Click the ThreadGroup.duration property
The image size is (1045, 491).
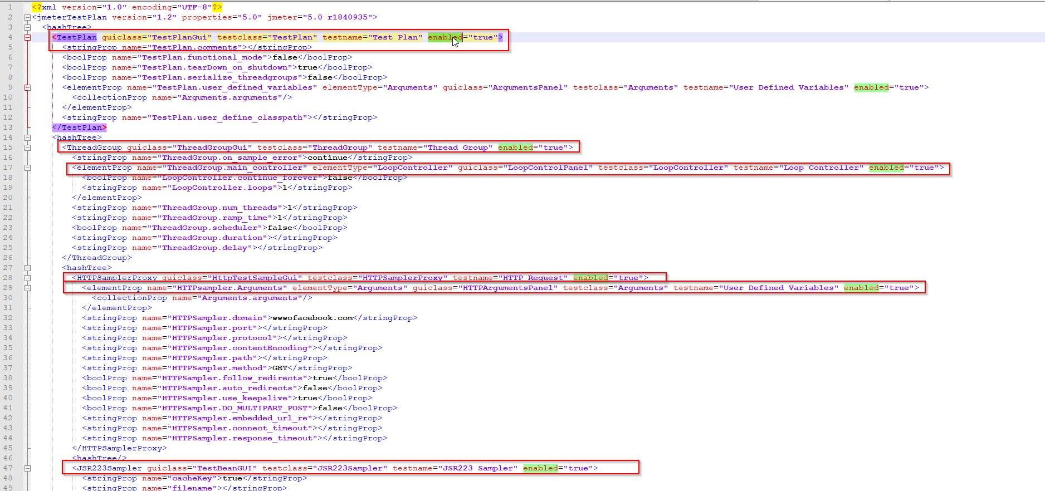point(204,238)
